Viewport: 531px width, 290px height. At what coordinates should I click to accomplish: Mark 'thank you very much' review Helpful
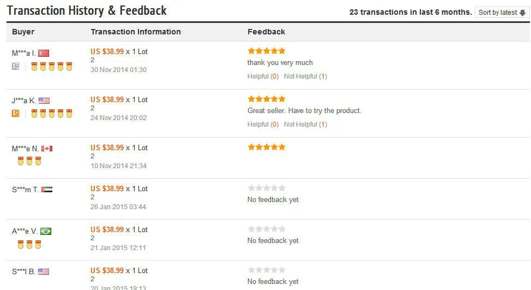(263, 76)
